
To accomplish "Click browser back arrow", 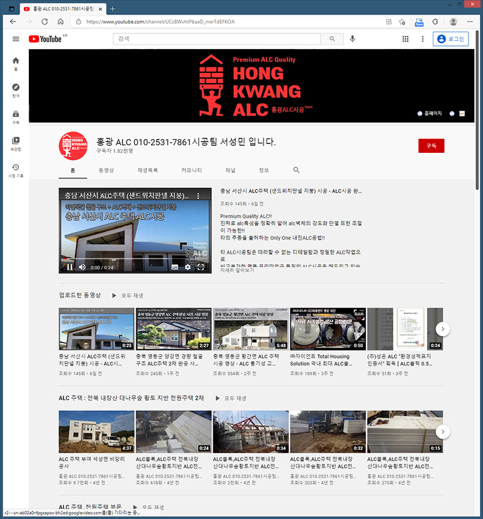I will tap(13, 21).
